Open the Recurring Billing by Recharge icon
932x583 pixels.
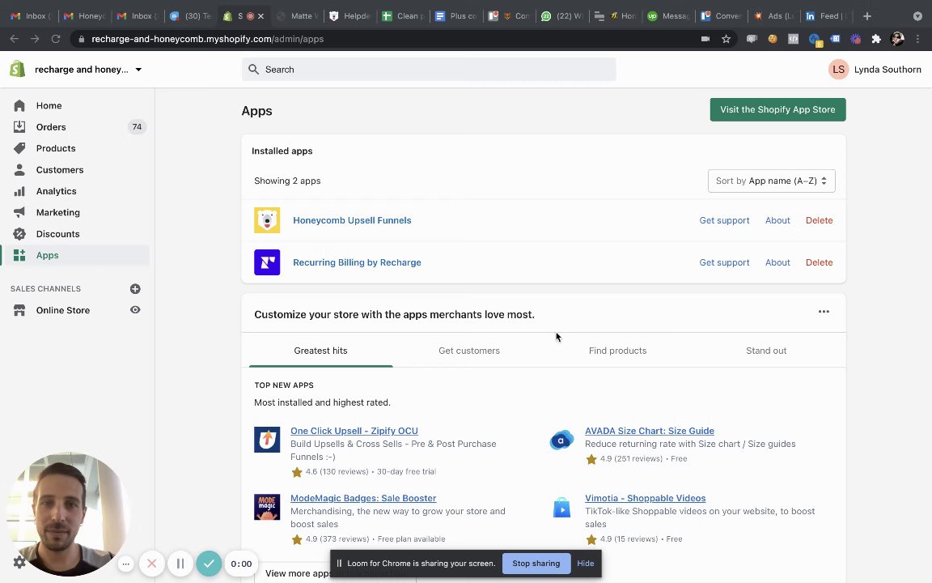click(x=267, y=262)
